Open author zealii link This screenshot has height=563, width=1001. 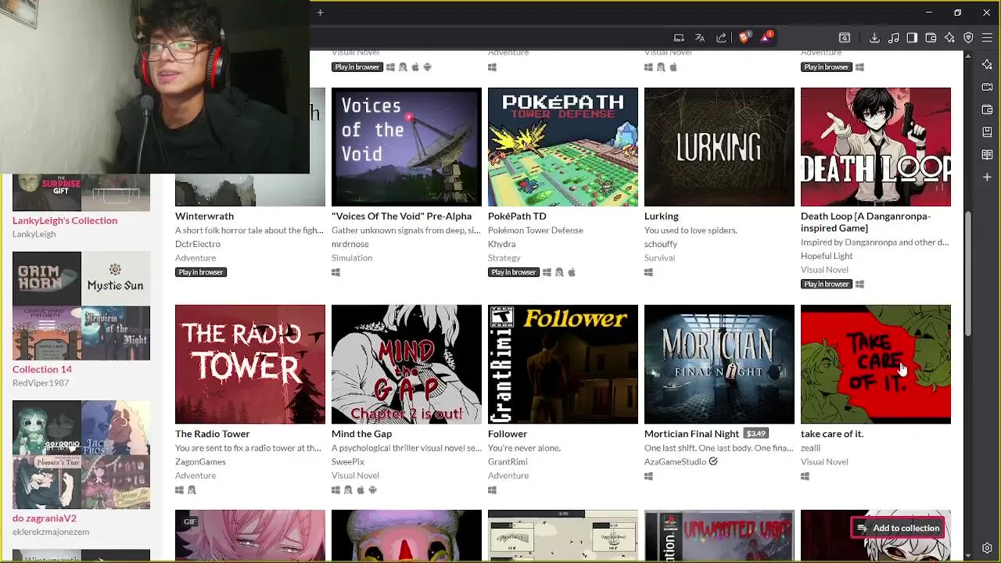coord(810,447)
